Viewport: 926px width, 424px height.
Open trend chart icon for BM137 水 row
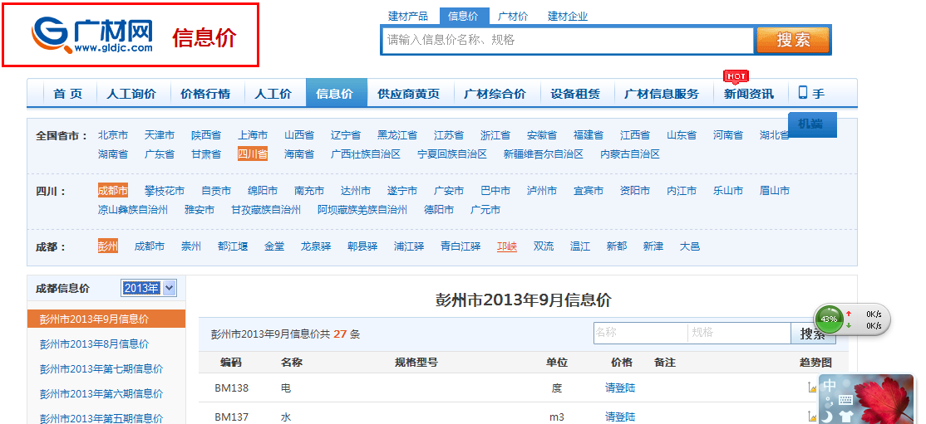point(812,417)
